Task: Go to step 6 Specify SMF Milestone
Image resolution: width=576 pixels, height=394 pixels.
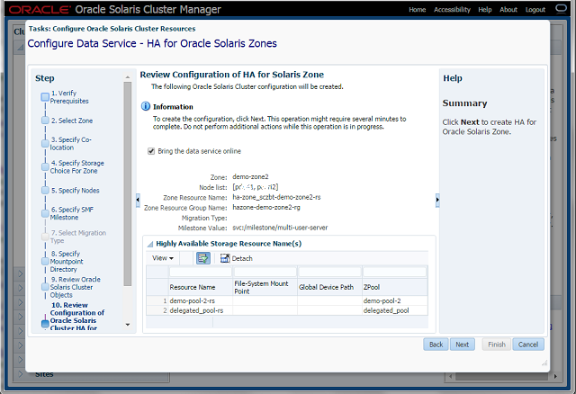Action: click(x=72, y=213)
